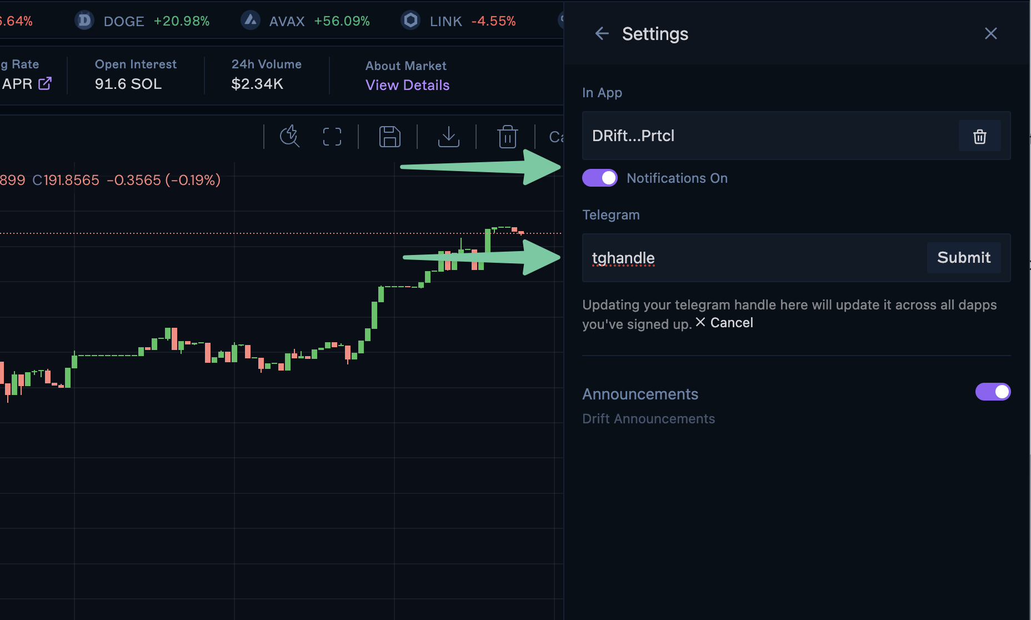Delete the DRift...Prtcl in-app entry

tap(979, 136)
